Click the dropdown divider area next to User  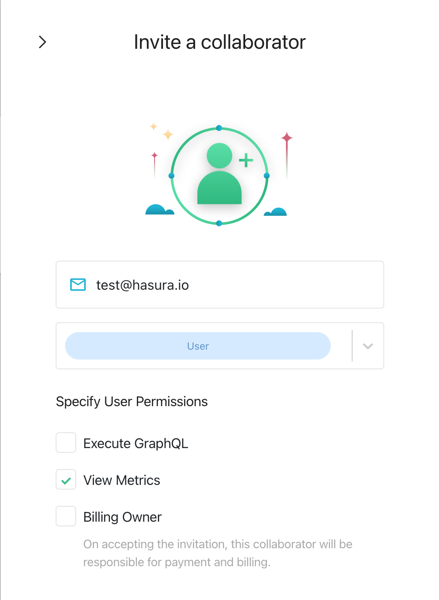352,346
